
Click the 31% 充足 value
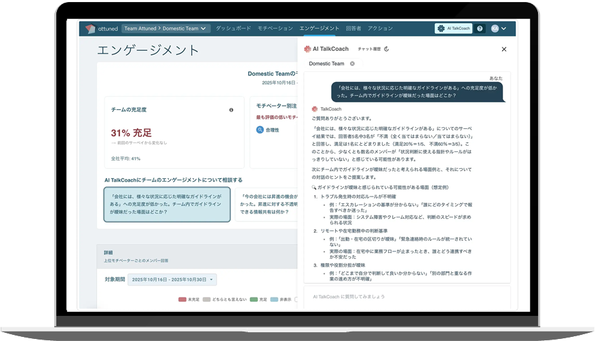(132, 133)
